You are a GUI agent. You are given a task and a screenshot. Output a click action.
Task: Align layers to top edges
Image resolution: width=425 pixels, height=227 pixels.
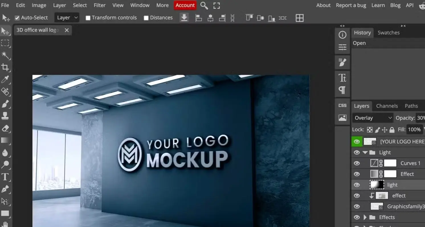pos(250,18)
